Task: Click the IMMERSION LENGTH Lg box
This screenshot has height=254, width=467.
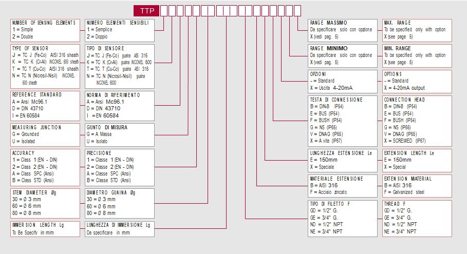Action: pos(45,228)
